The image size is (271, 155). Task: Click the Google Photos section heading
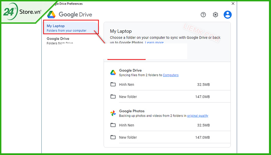(x=132, y=111)
